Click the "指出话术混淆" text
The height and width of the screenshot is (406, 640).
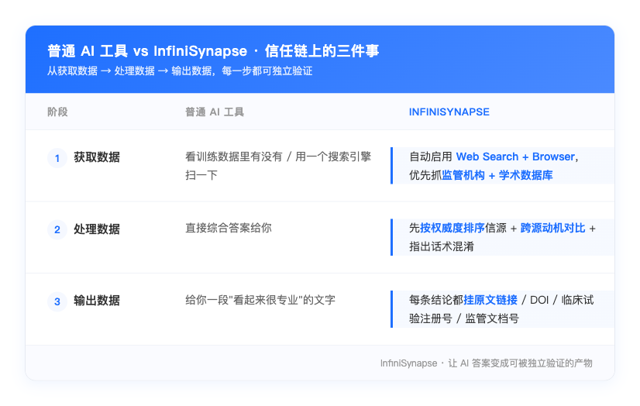[x=442, y=247]
